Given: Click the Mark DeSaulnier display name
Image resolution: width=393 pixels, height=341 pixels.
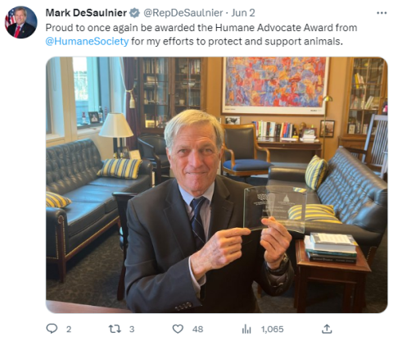Looking at the screenshot, I should (x=86, y=13).
